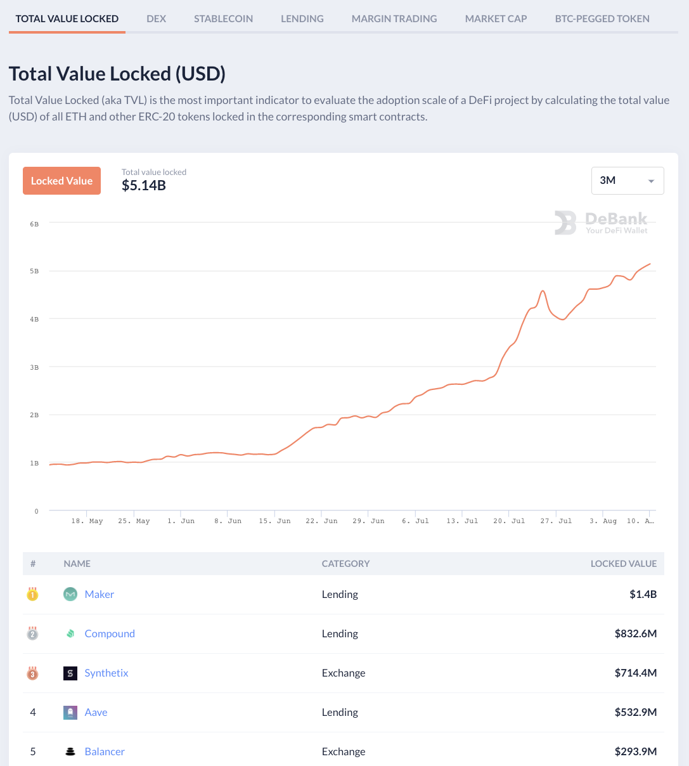Open the Compound project link

[x=110, y=633]
